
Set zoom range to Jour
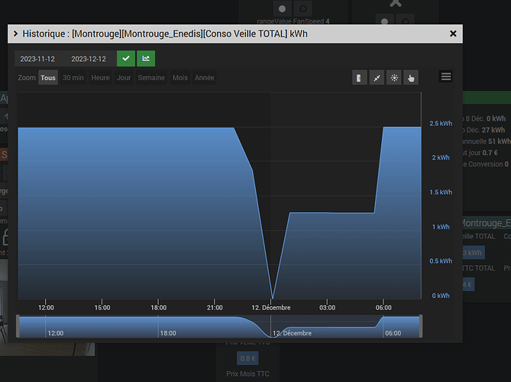[x=124, y=78]
